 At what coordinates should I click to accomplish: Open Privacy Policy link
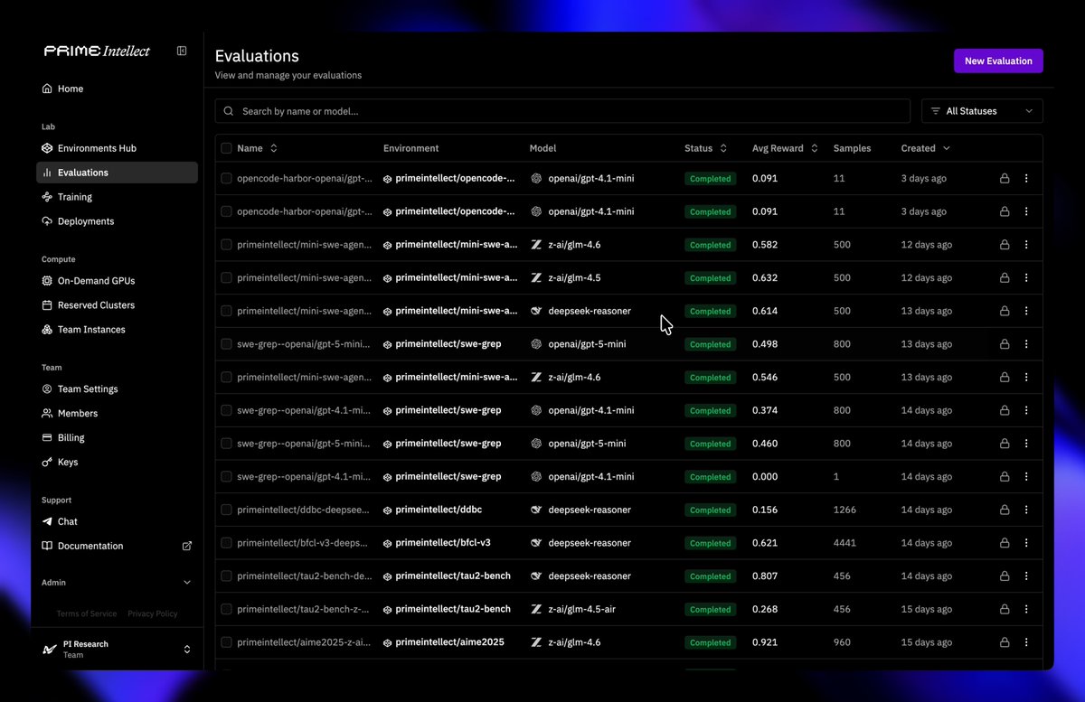(153, 613)
